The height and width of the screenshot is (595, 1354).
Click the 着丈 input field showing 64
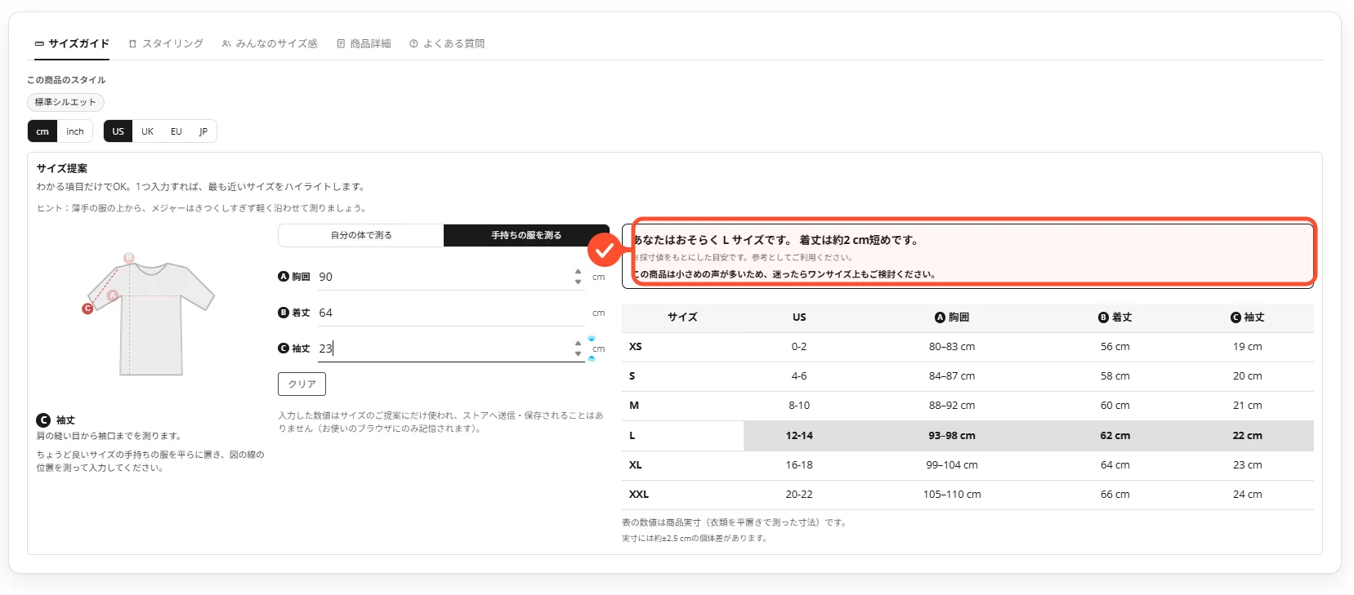pyautogui.click(x=451, y=313)
